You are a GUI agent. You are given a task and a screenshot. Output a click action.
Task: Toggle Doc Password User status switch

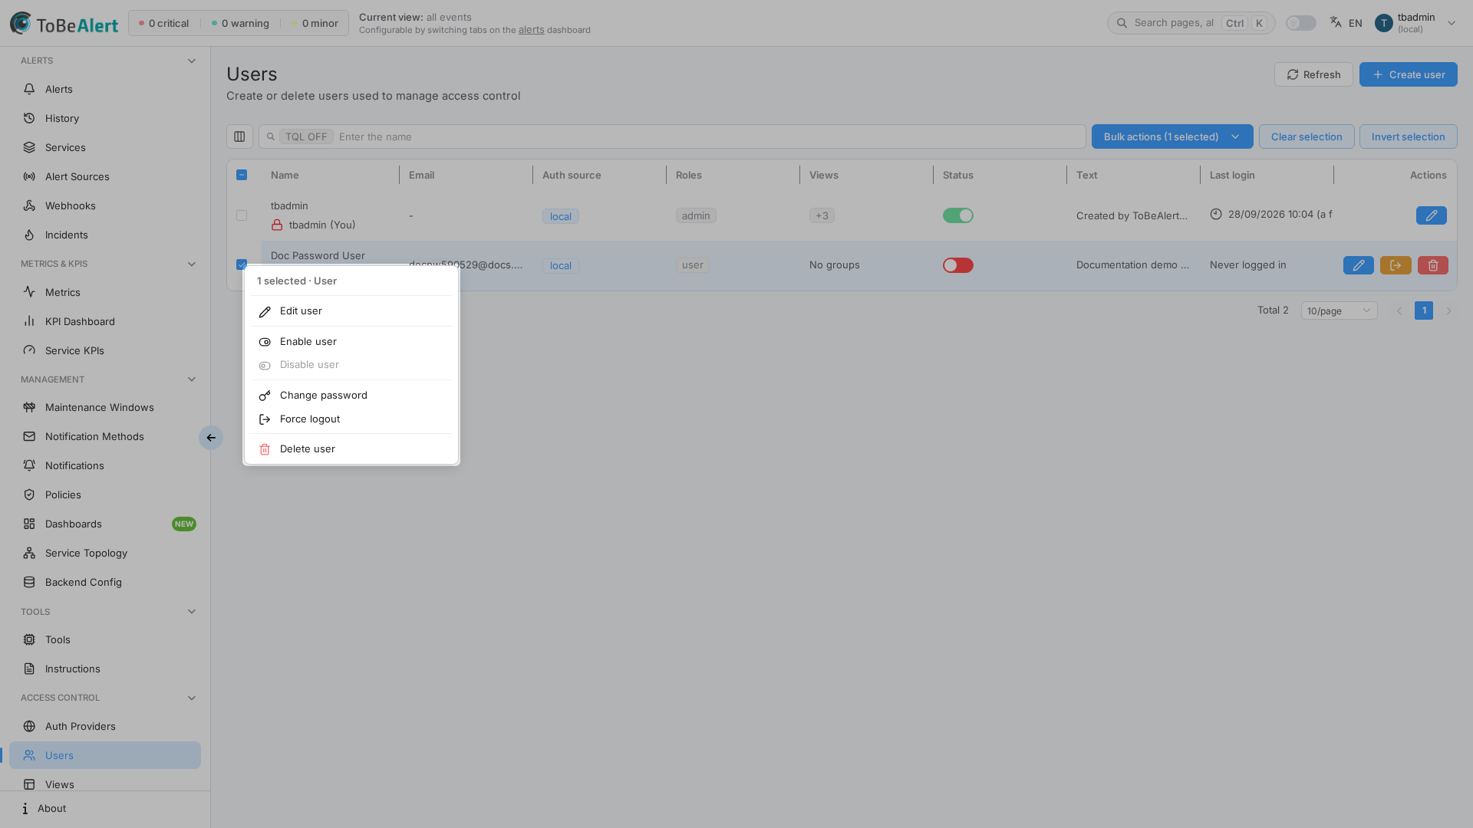click(x=957, y=265)
